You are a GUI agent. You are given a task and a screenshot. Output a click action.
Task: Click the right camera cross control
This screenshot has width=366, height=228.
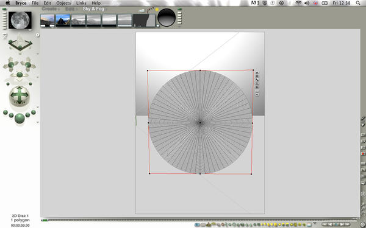pos(28,64)
